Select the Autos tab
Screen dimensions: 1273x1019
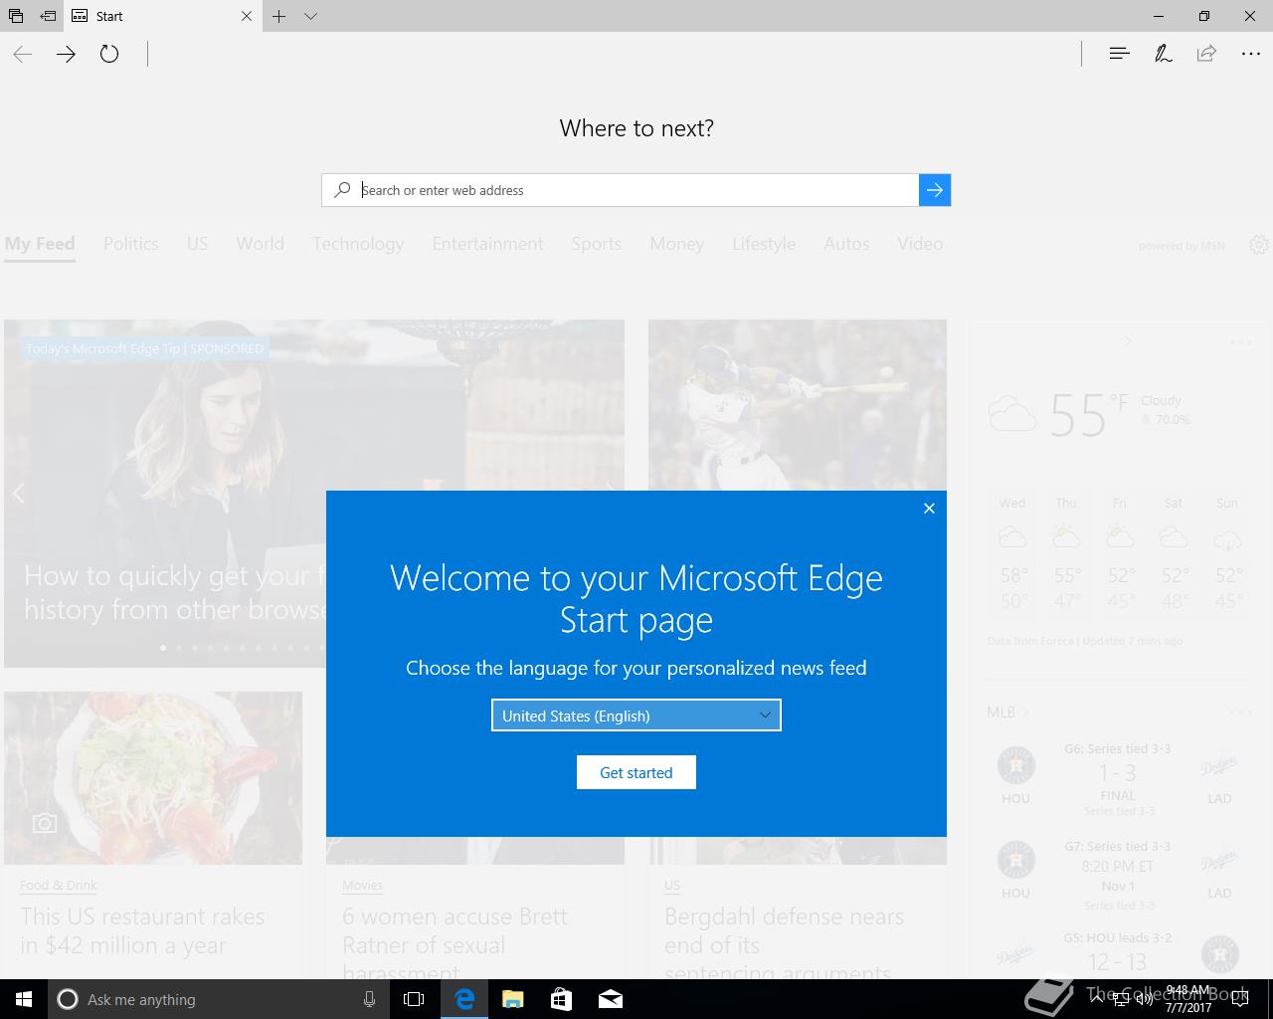tap(846, 244)
